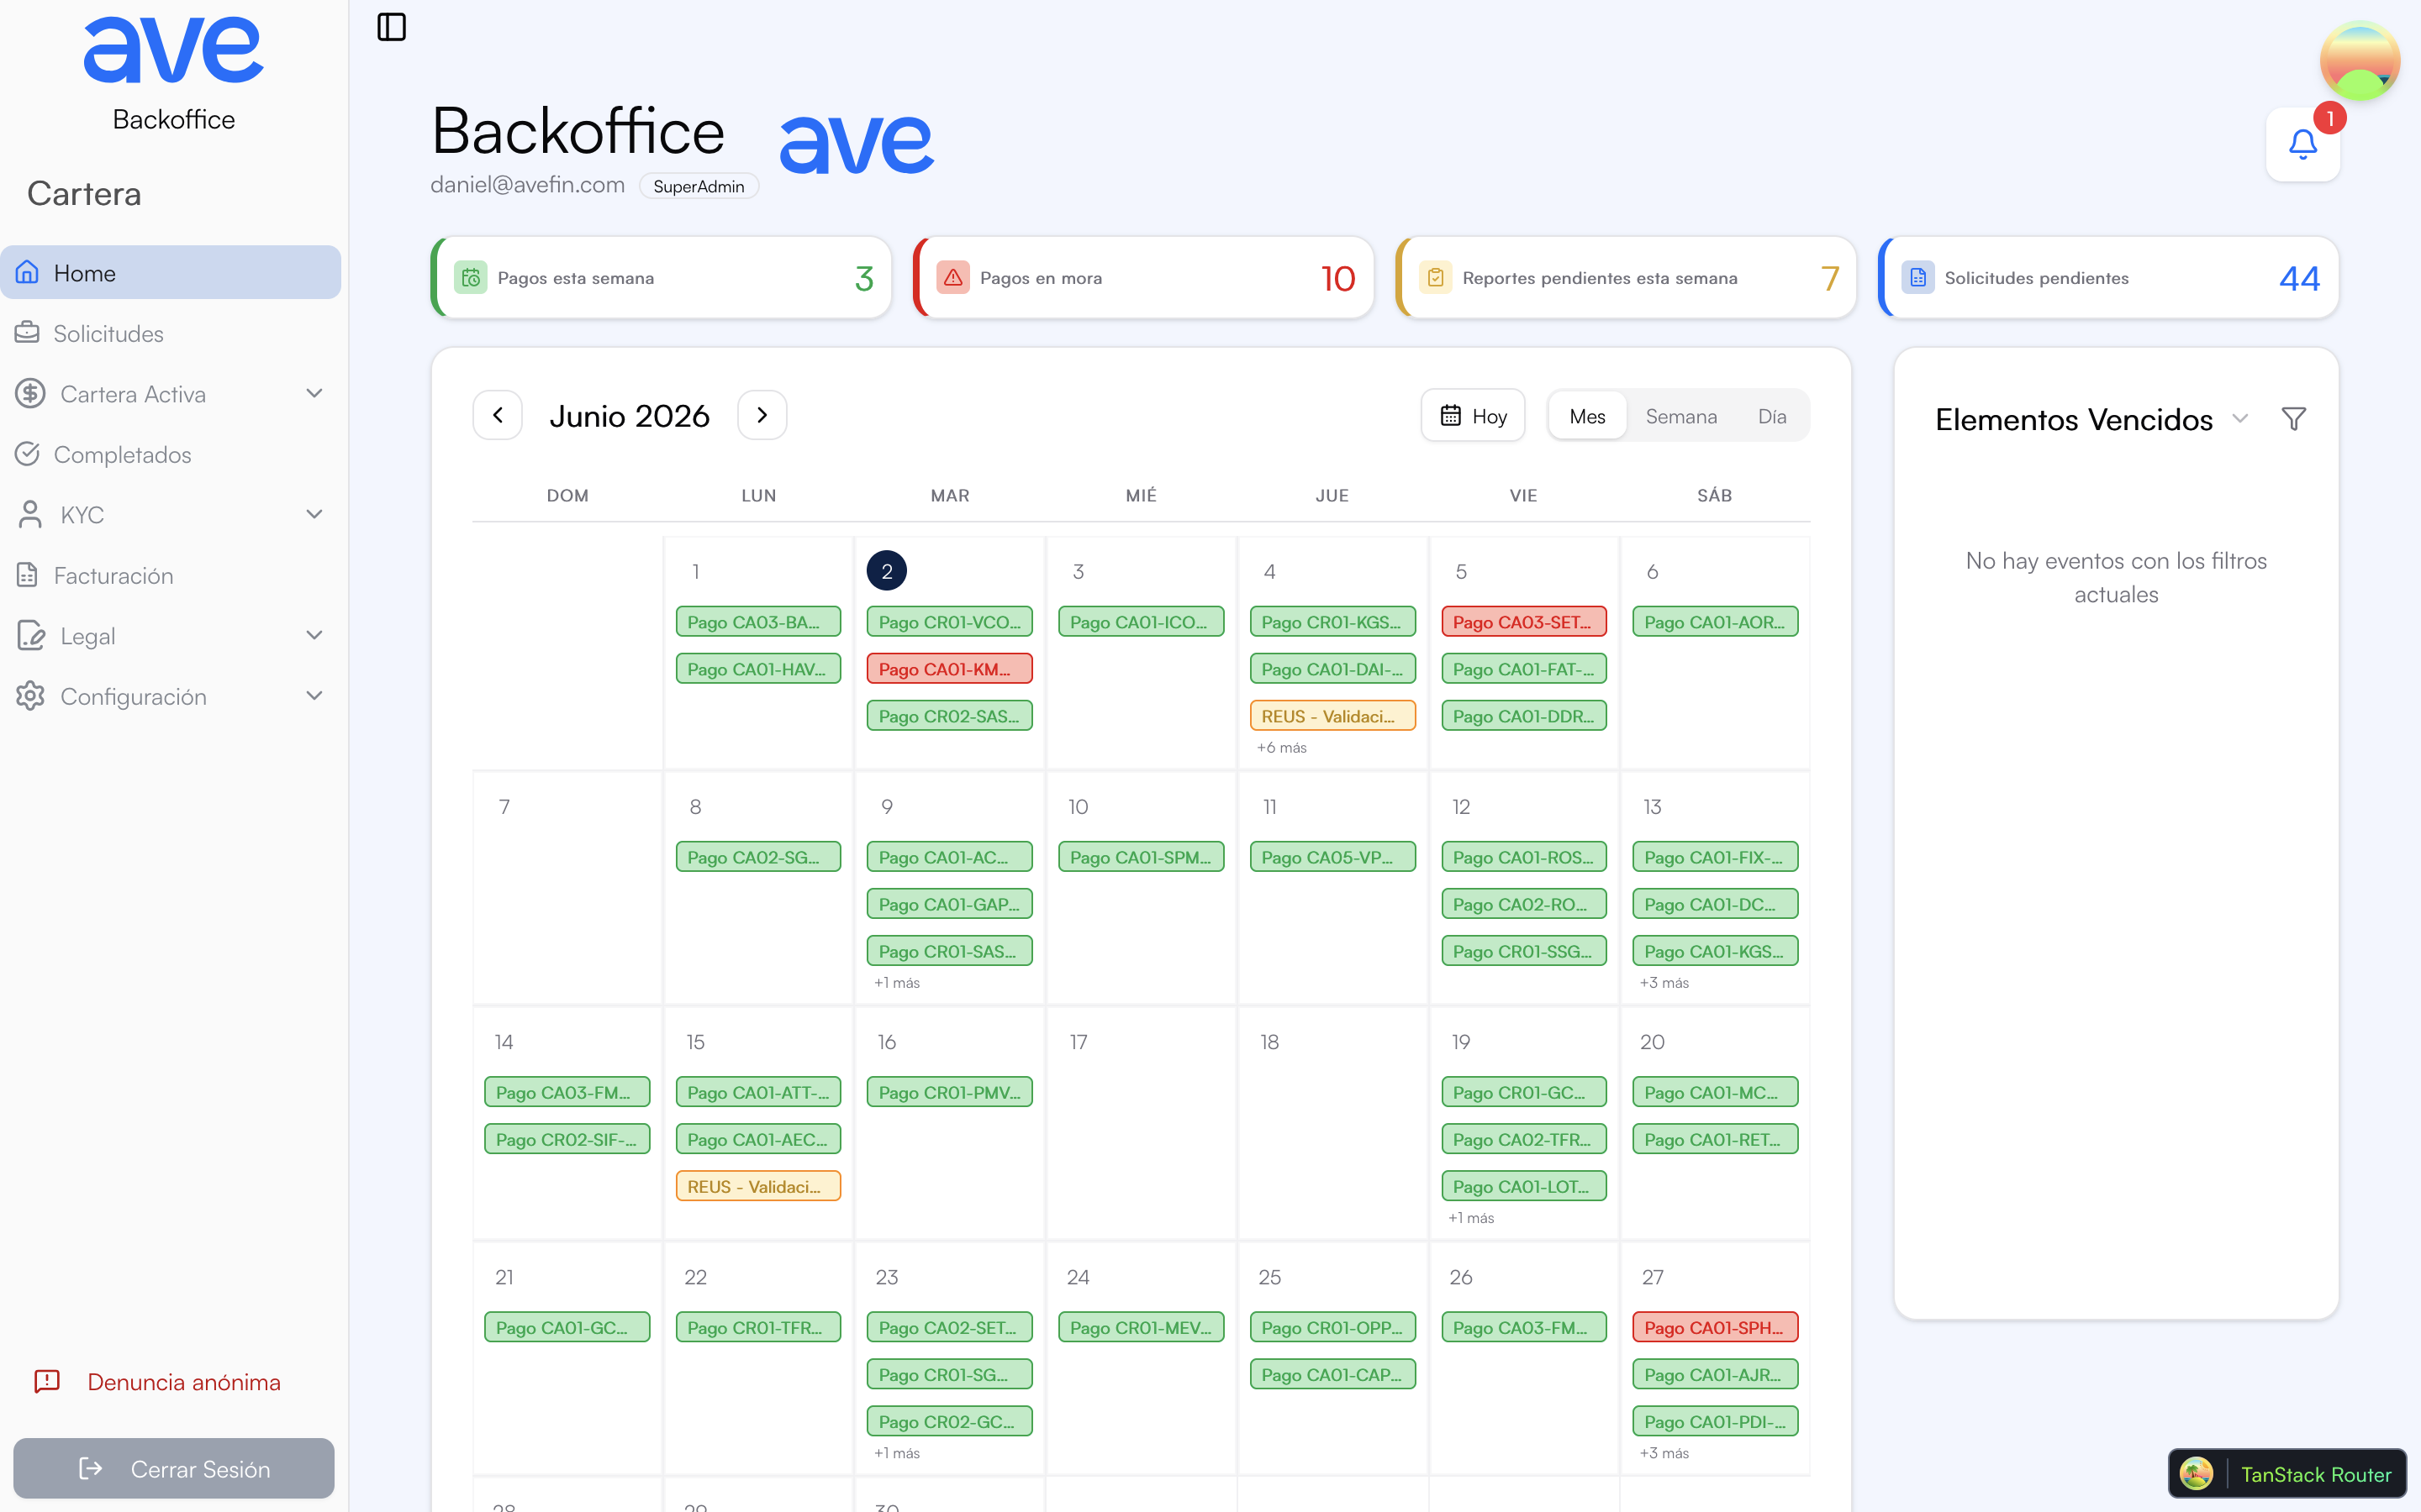The image size is (2421, 1512).
Task: Open REUS - Validaci event on June 4
Action: coord(1332,715)
